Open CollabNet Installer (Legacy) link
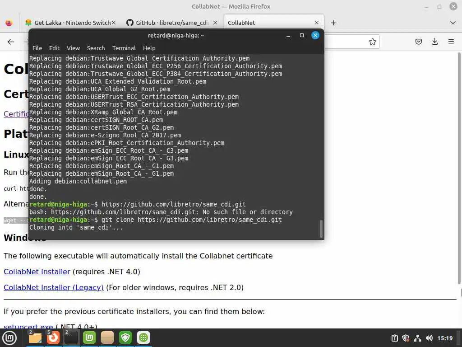Image resolution: width=462 pixels, height=347 pixels. pos(54,288)
